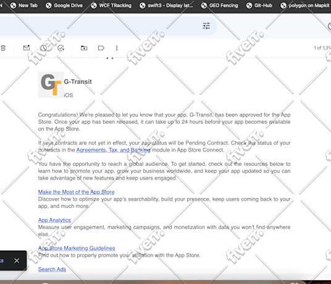Viewport: 331px width, 284px height.
Task: Open Make the Most of the App Store link
Action: tap(76, 192)
